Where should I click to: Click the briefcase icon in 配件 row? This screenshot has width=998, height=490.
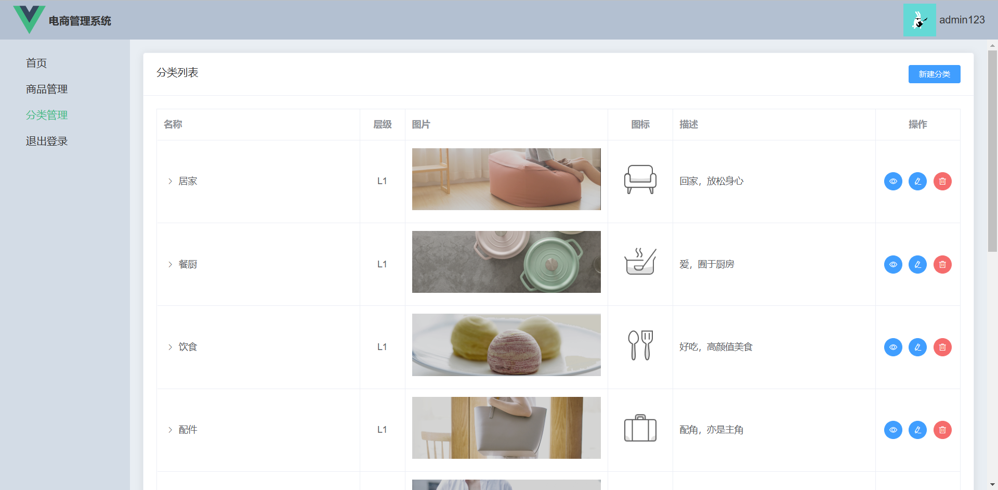640,428
